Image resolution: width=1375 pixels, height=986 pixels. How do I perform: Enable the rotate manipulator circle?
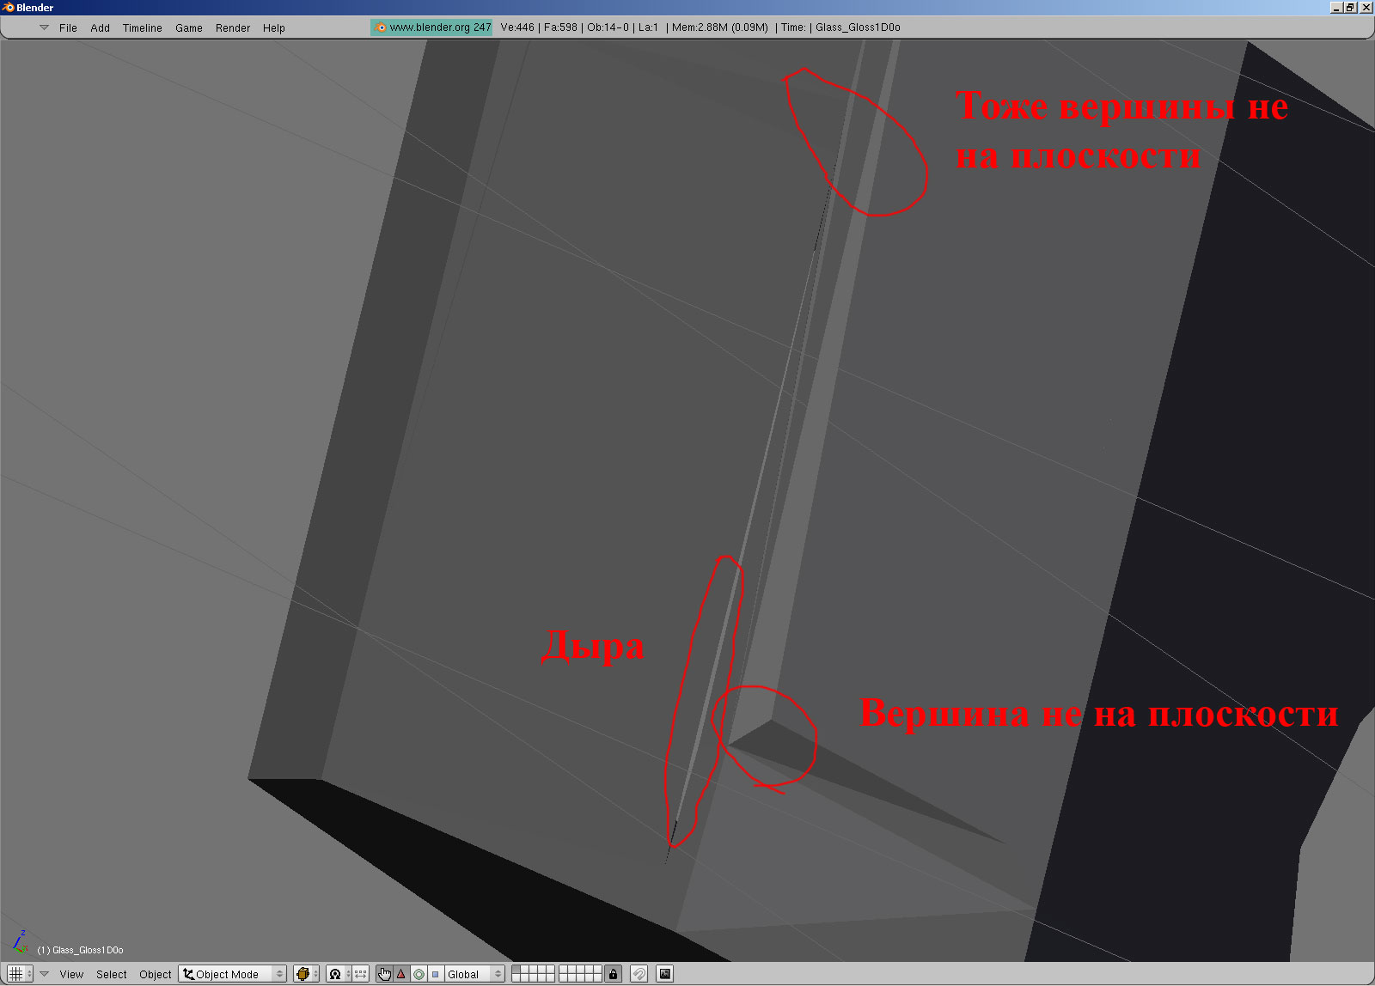[x=419, y=974]
